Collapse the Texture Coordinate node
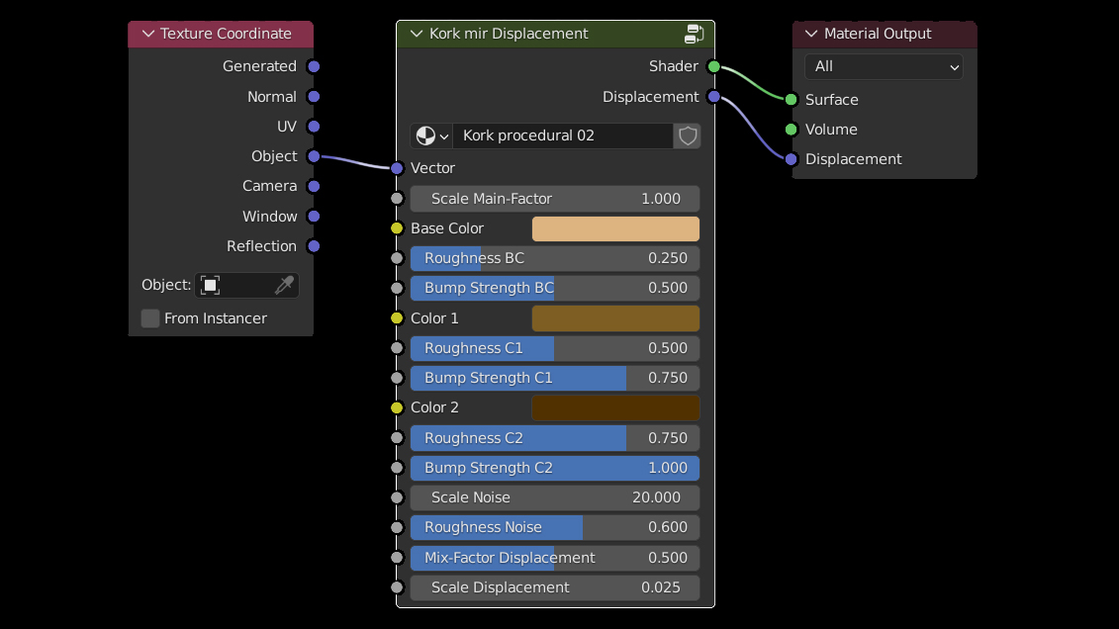Viewport: 1119px width, 629px height. [x=148, y=34]
